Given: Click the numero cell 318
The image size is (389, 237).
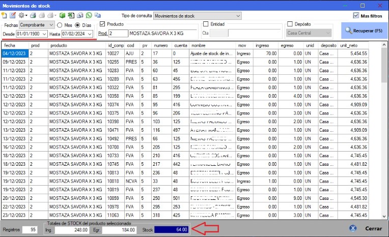Looking at the screenshot, I should [x=161, y=215].
